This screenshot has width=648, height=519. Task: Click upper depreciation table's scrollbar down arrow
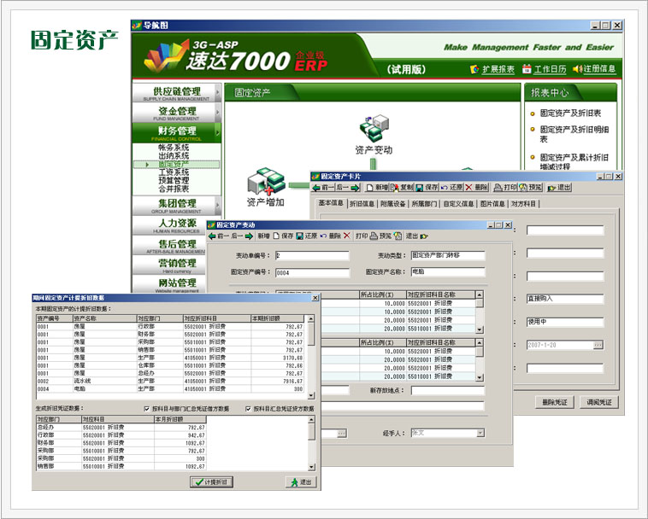[311, 395]
